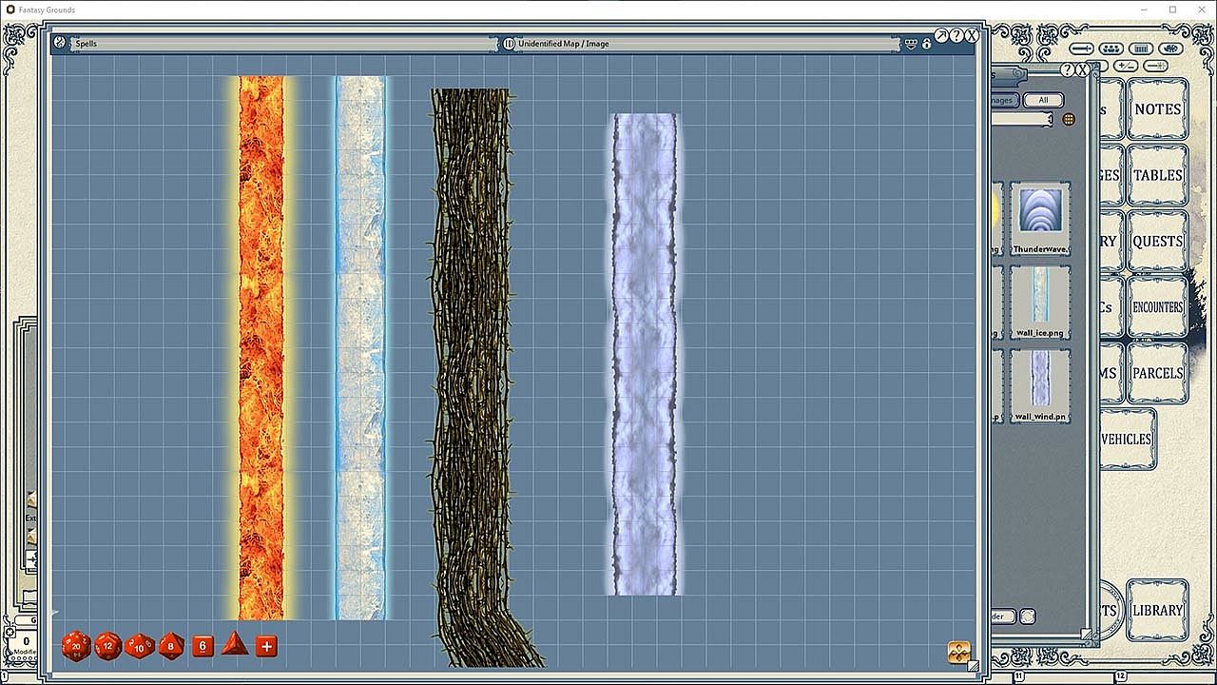Click the round grid icon beside the search field
Viewport: 1217px width, 685px height.
tap(1069, 119)
